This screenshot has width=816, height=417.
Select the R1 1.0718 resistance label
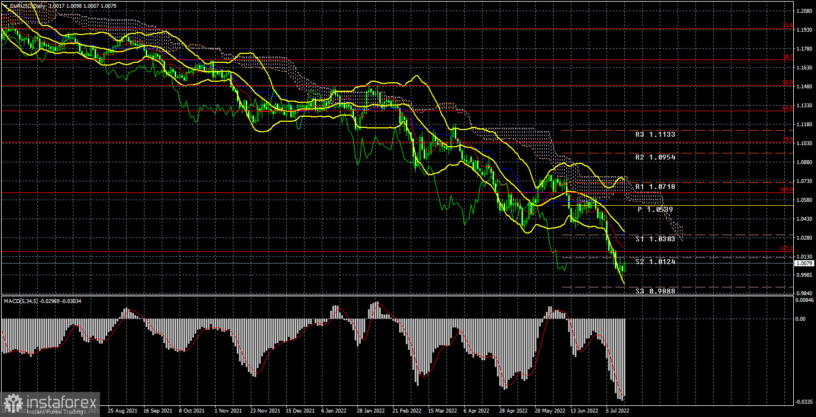pyautogui.click(x=656, y=186)
